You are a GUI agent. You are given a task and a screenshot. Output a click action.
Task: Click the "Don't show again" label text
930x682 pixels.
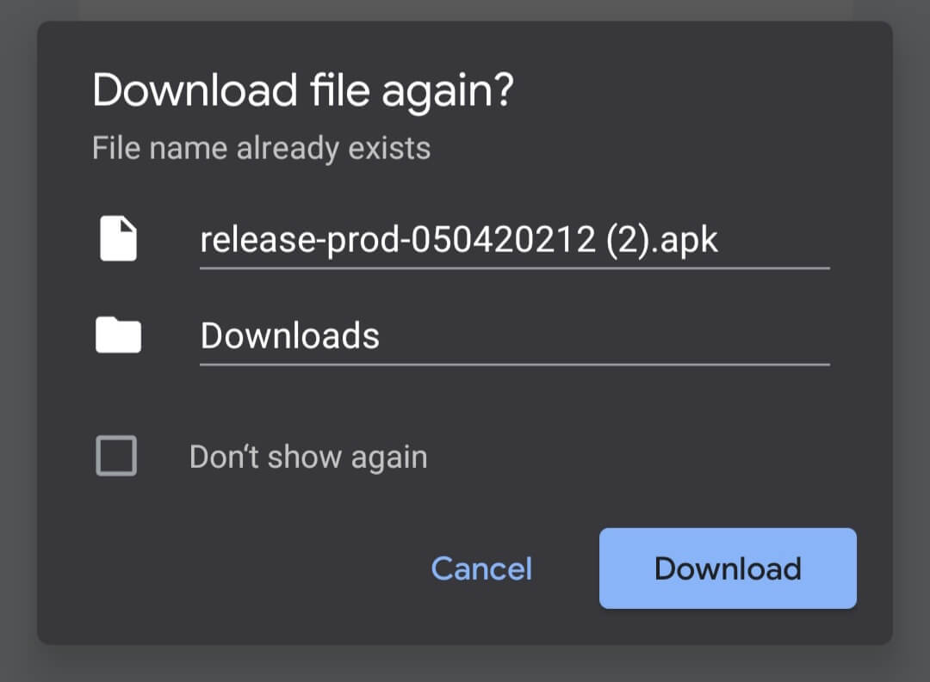tap(308, 457)
